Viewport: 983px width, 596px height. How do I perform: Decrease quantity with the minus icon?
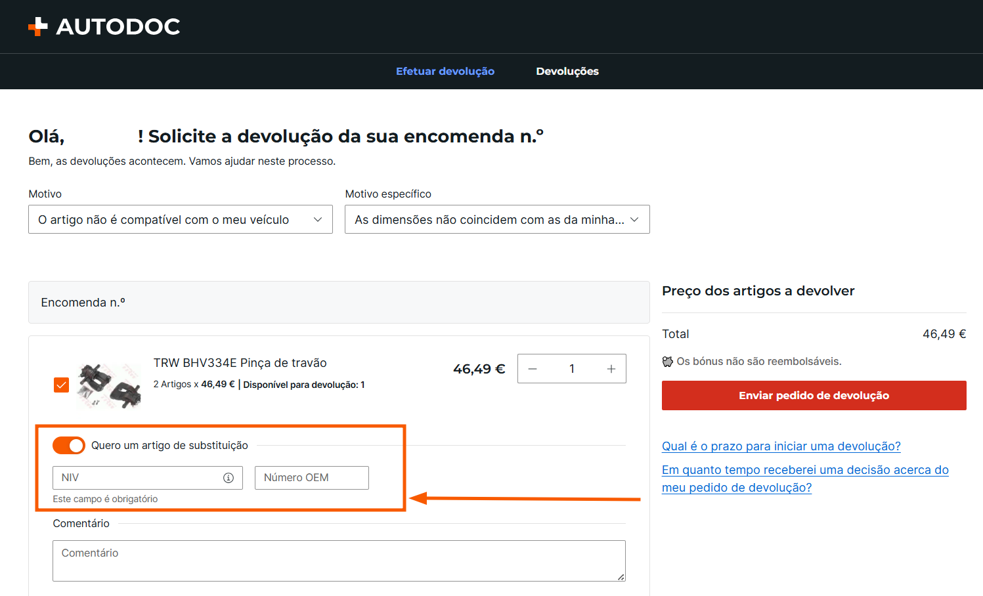[x=533, y=369]
